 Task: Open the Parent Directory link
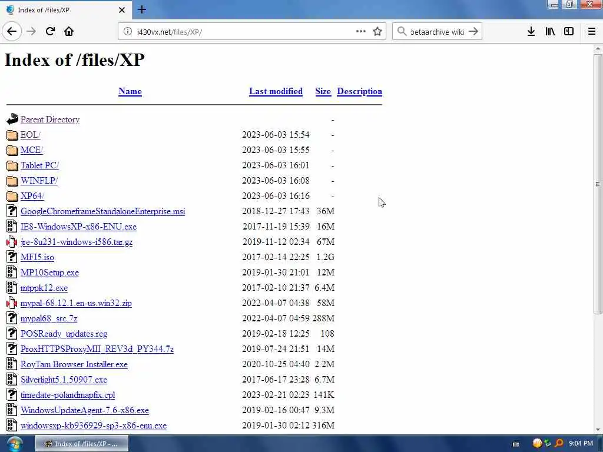pos(50,119)
